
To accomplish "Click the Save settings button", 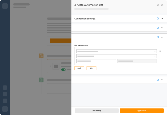I will (97, 111).
